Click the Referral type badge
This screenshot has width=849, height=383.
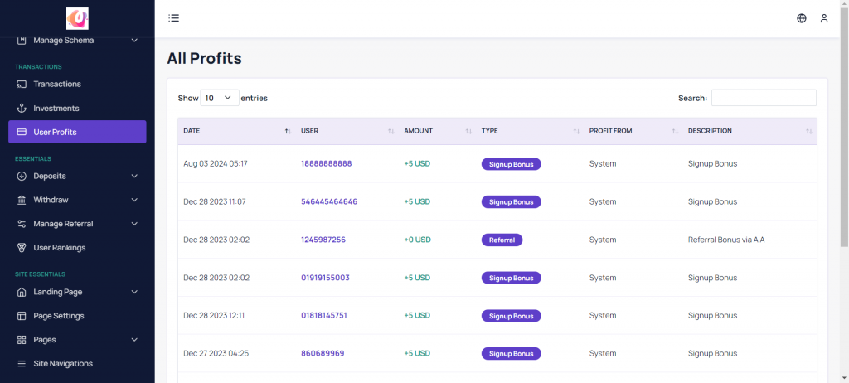pos(502,240)
